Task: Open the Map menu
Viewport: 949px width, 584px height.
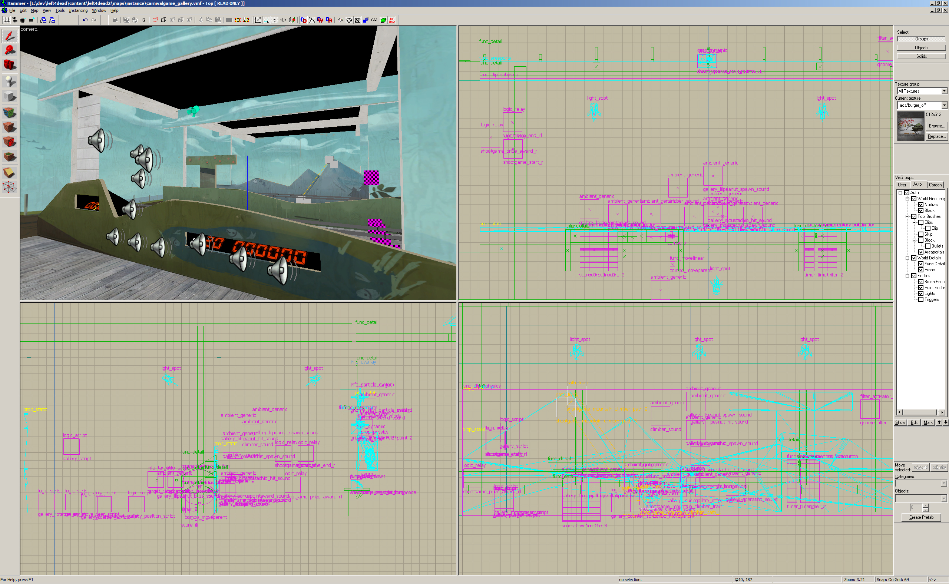Action: tap(34, 10)
